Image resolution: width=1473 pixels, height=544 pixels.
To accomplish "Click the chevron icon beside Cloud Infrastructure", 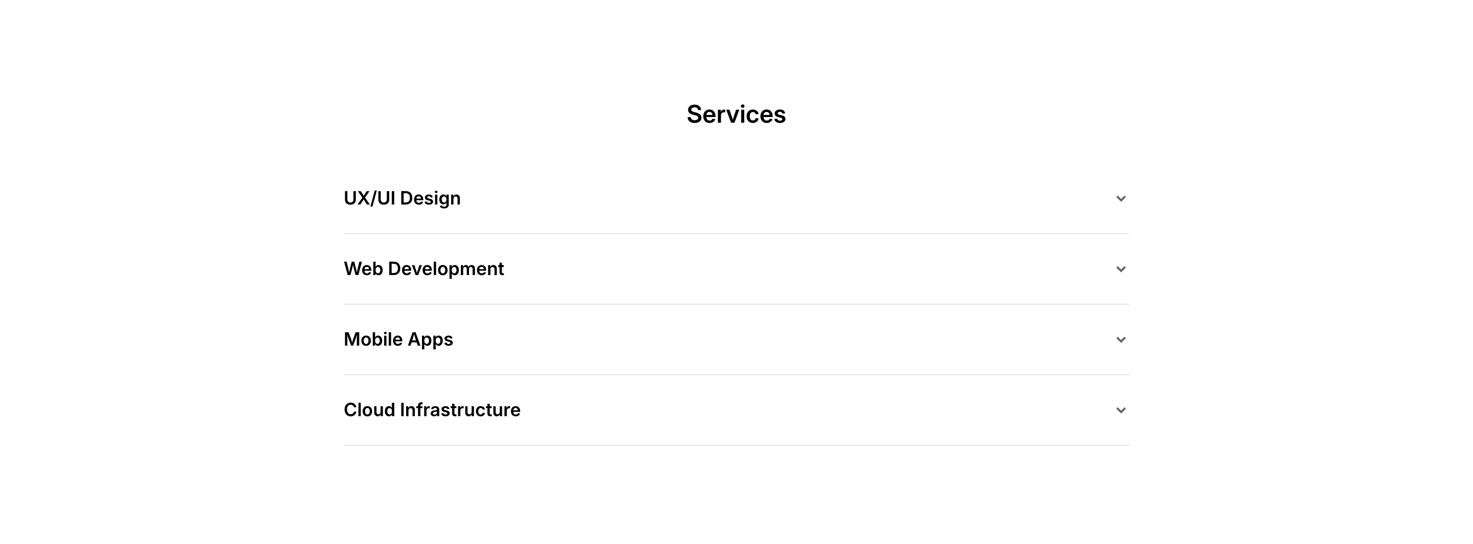I will point(1120,410).
